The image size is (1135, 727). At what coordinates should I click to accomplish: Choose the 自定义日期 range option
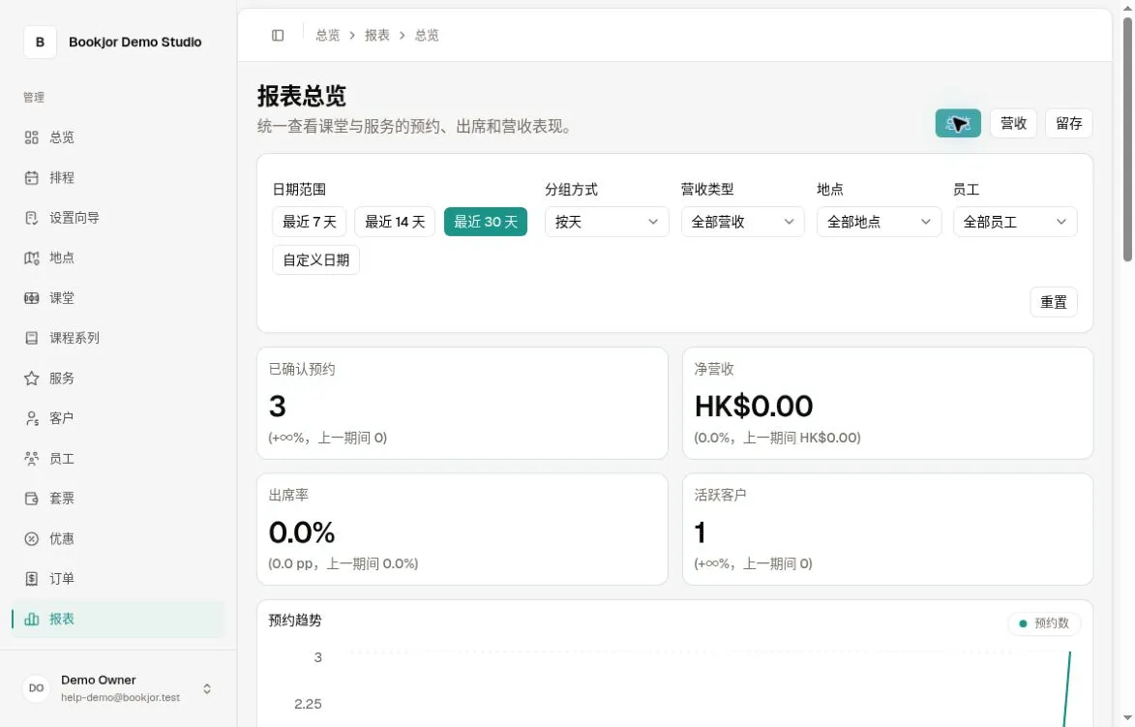point(315,260)
